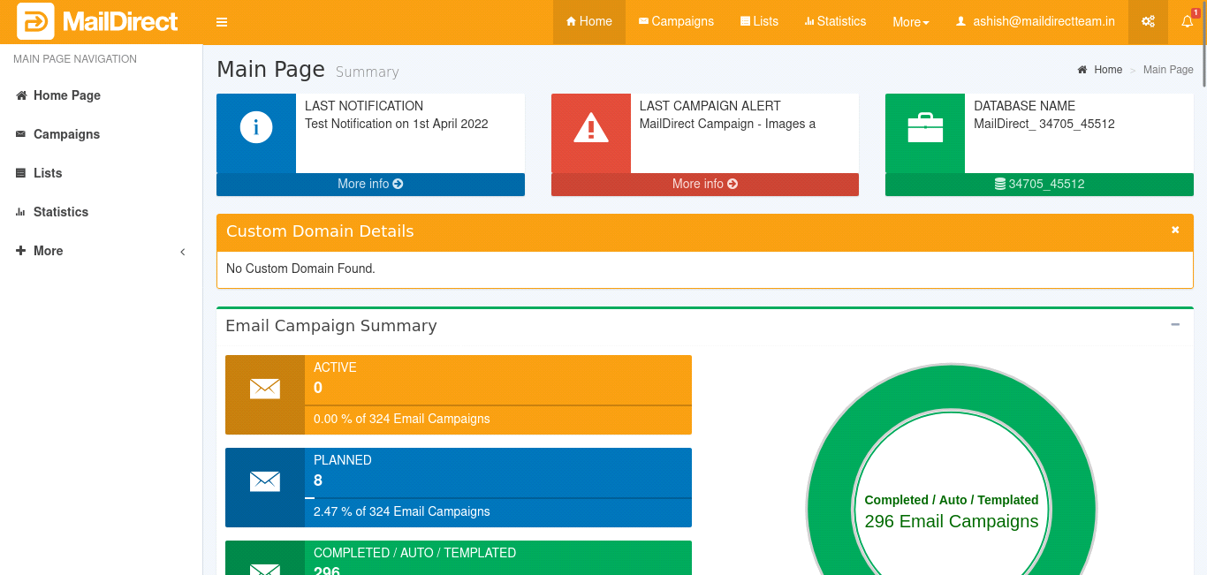Viewport: 1207px width, 575px height.
Task: Click the Planned campaigns envelope icon
Action: (265, 481)
